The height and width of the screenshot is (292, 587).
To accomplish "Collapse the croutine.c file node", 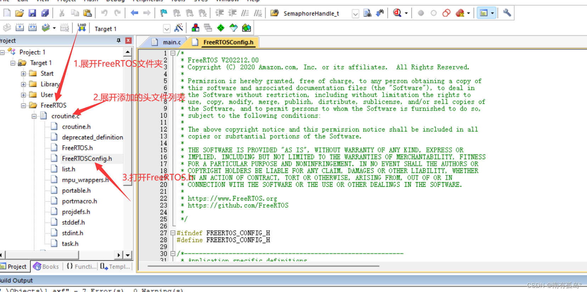I will pyautogui.click(x=34, y=116).
